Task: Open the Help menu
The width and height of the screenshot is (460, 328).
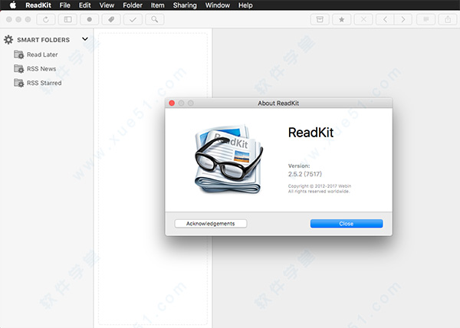Action: (245, 5)
